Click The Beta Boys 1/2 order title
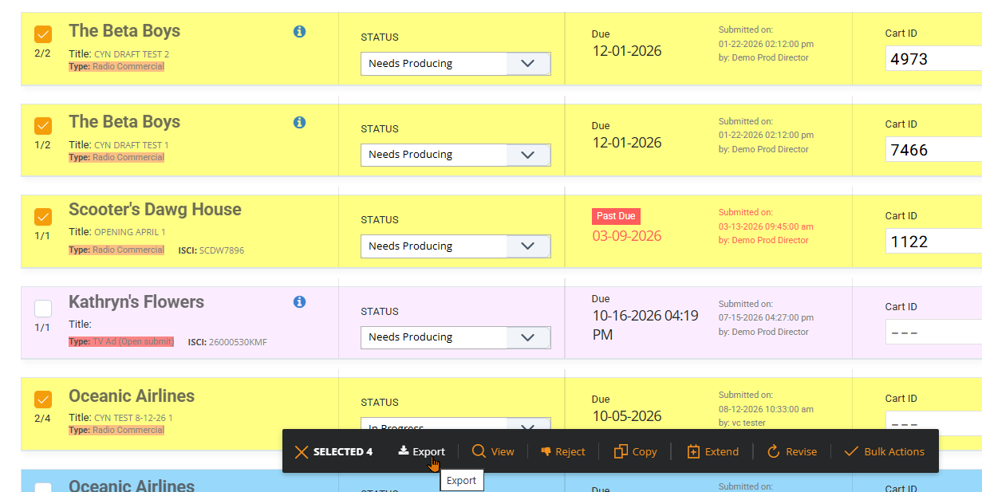The width and height of the screenshot is (982, 492). tap(124, 122)
